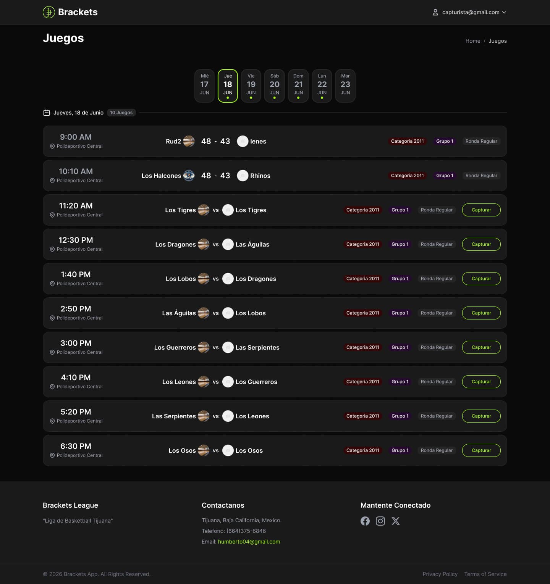
Task: Click Los Leones home team logo at 4:10 PM
Action: (204, 382)
